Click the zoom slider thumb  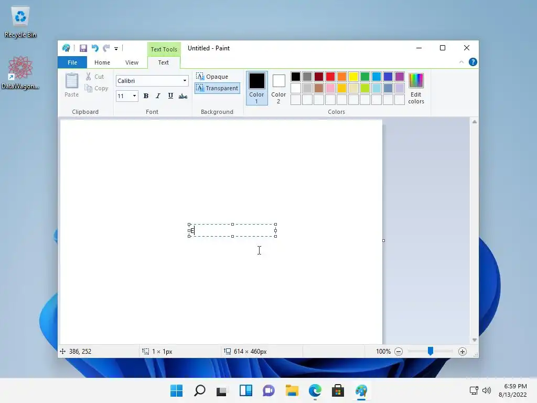pyautogui.click(x=431, y=351)
